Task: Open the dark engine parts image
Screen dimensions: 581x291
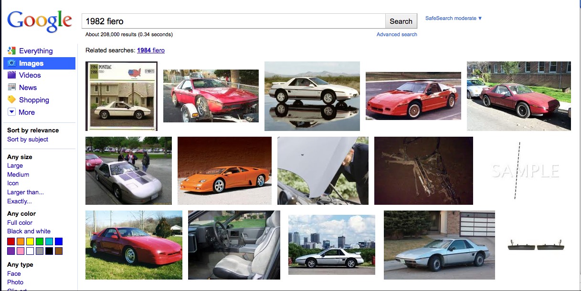Action: 423,171
